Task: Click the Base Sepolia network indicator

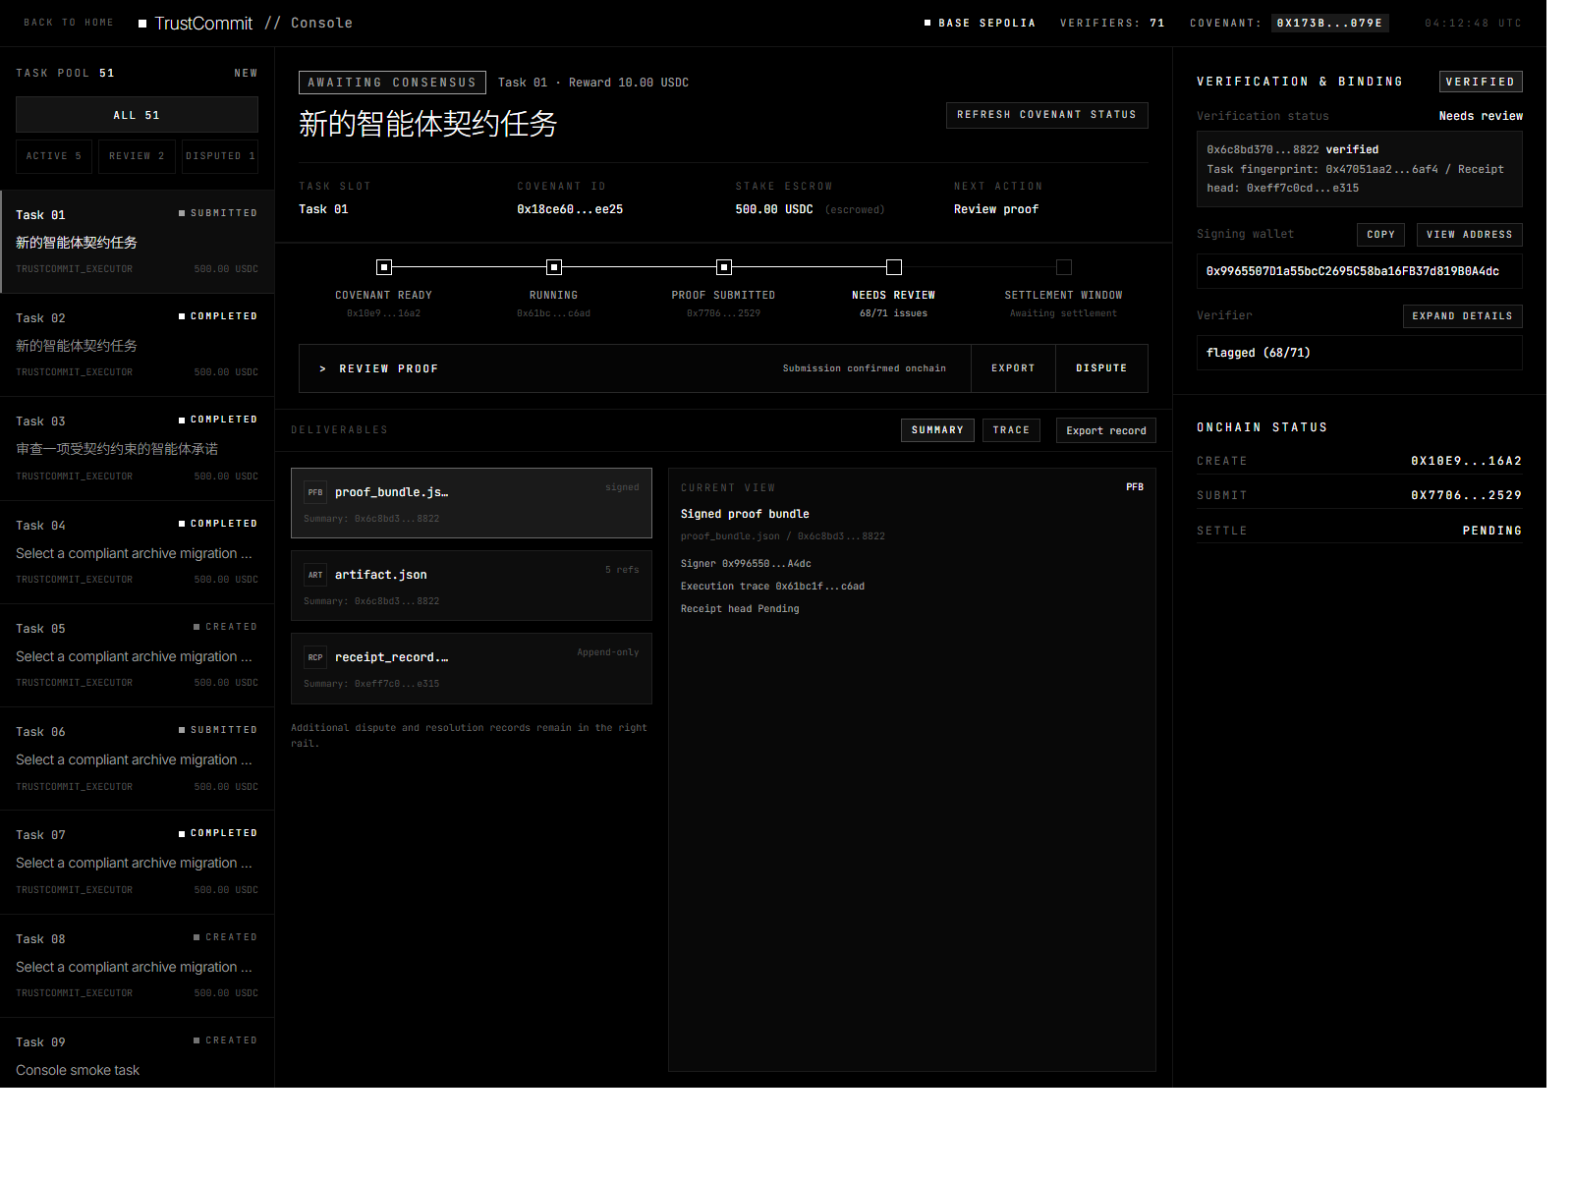Action: click(x=980, y=23)
